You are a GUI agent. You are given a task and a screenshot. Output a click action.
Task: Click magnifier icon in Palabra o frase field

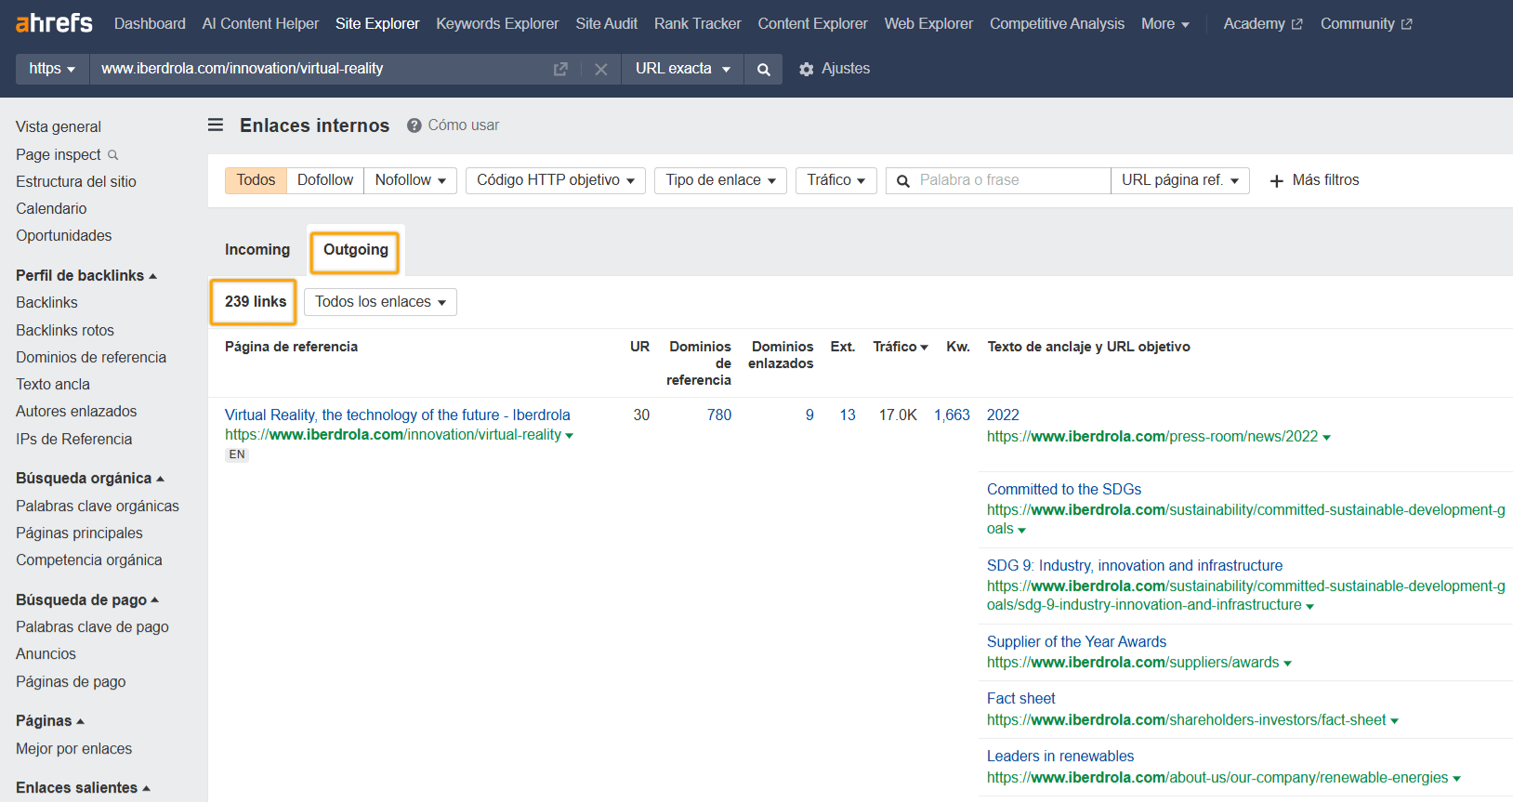pos(903,181)
